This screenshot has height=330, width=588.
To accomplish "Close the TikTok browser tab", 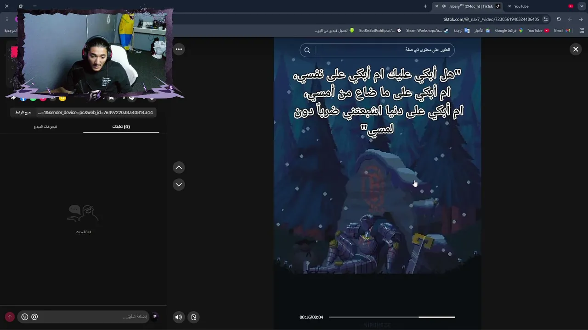I will 436,6.
